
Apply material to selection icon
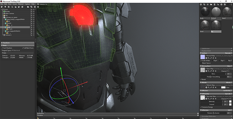pos(218,4)
